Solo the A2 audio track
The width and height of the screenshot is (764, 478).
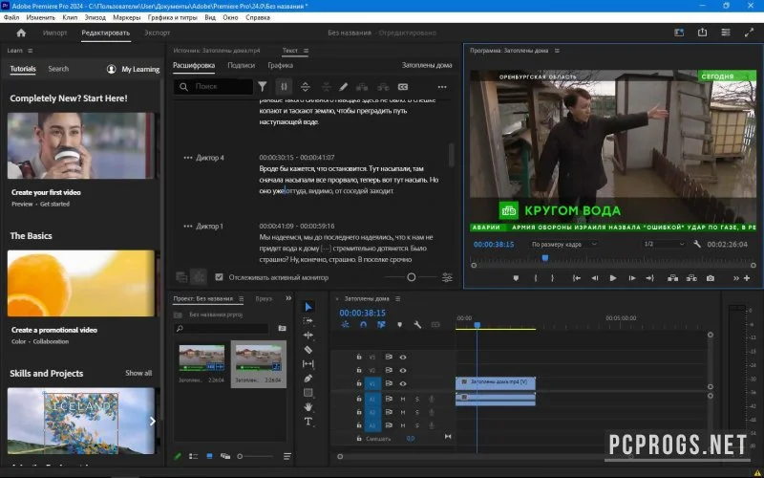tap(417, 412)
